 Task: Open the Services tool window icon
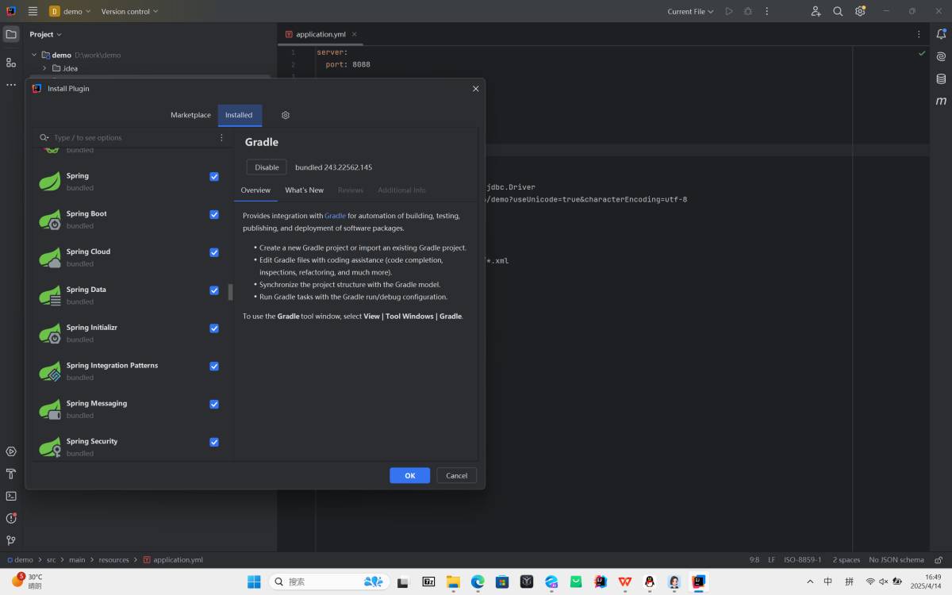pos(11,451)
